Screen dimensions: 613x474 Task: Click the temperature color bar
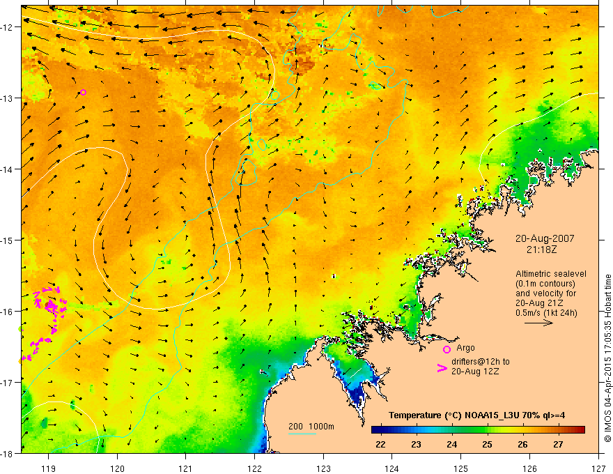pyautogui.click(x=478, y=430)
